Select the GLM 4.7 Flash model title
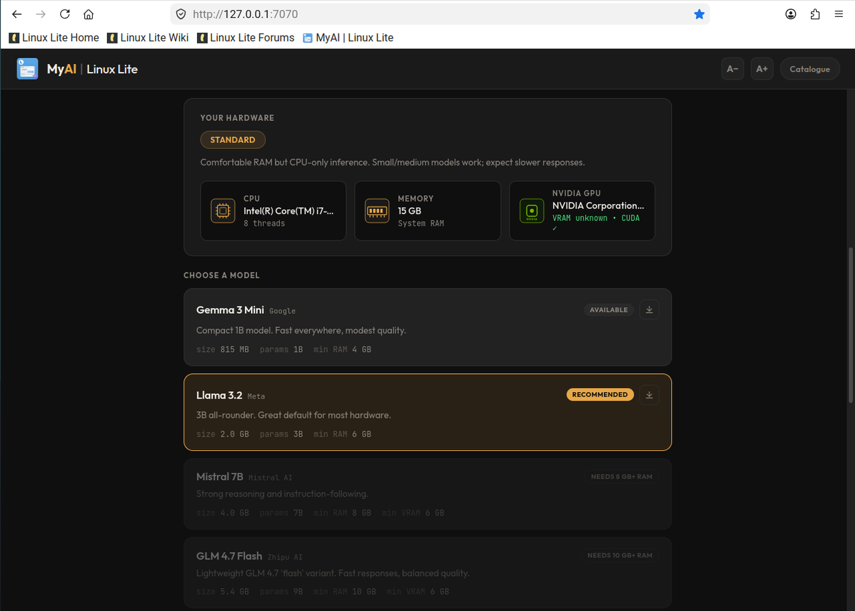This screenshot has width=855, height=611. click(x=229, y=556)
